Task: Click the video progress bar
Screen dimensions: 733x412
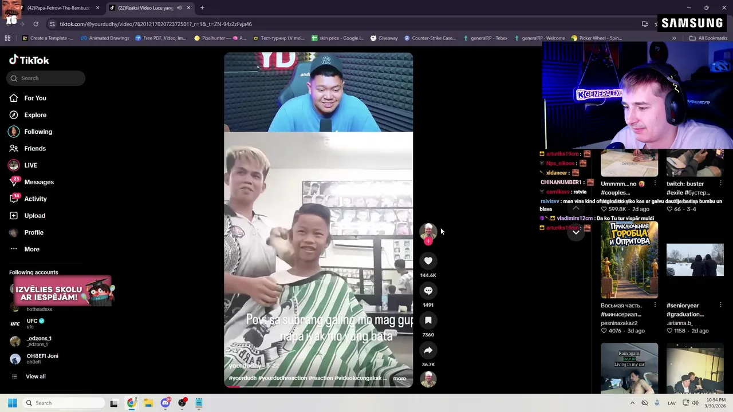Action: pos(318,386)
